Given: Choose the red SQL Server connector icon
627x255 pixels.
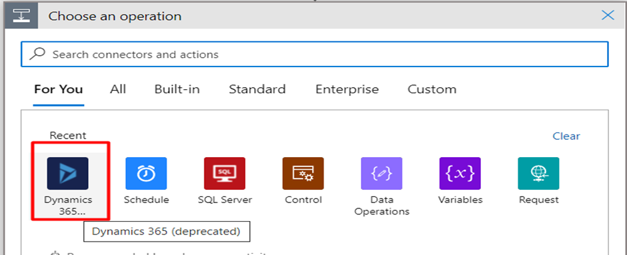Looking at the screenshot, I should pos(224,173).
